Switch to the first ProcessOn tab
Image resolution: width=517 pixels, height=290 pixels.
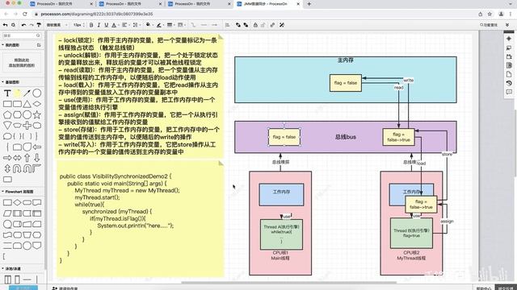tap(59, 4)
